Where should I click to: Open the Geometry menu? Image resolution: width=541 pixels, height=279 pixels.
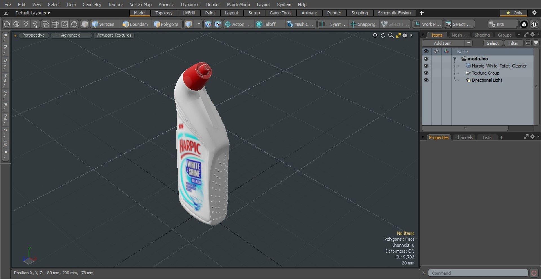pyautogui.click(x=92, y=5)
